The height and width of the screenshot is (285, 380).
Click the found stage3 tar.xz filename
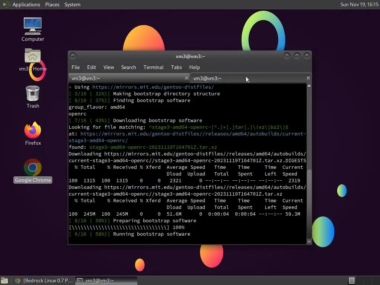153,147
